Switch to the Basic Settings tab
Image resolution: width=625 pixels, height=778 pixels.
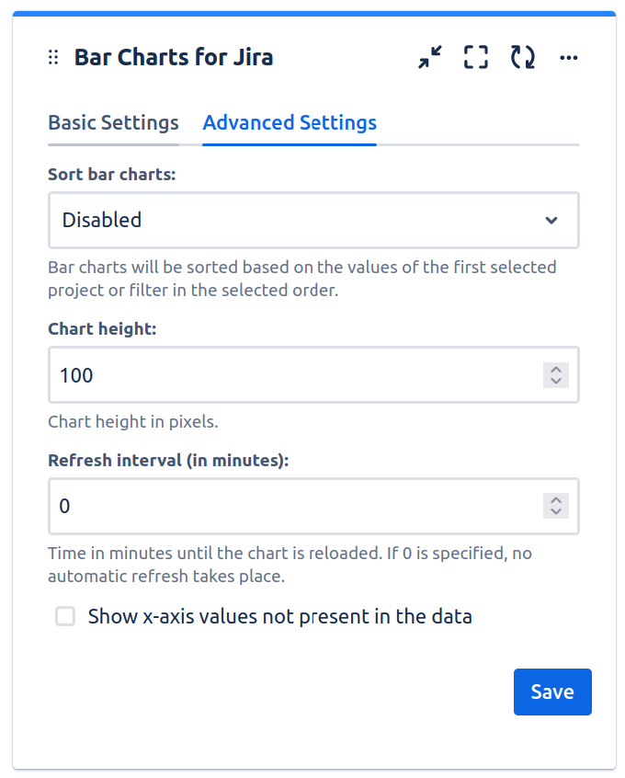click(x=113, y=123)
